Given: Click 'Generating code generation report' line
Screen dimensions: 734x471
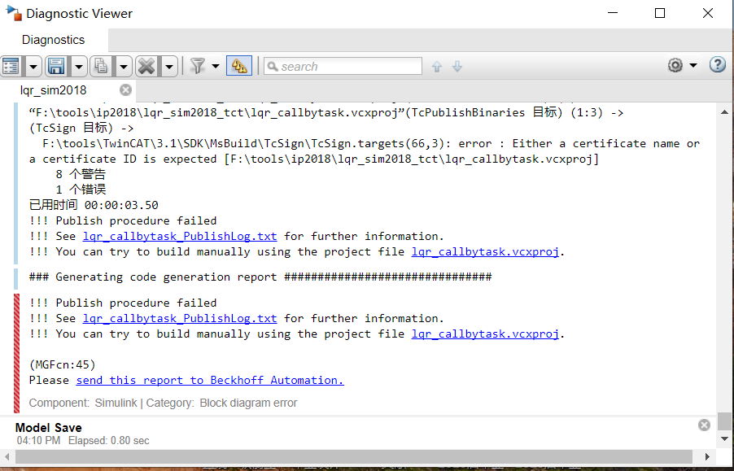Looking at the screenshot, I should click(260, 277).
